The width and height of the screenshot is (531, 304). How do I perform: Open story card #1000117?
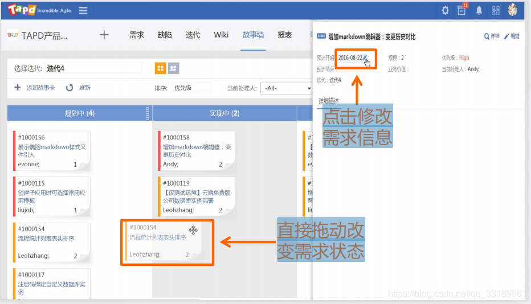tap(51, 284)
